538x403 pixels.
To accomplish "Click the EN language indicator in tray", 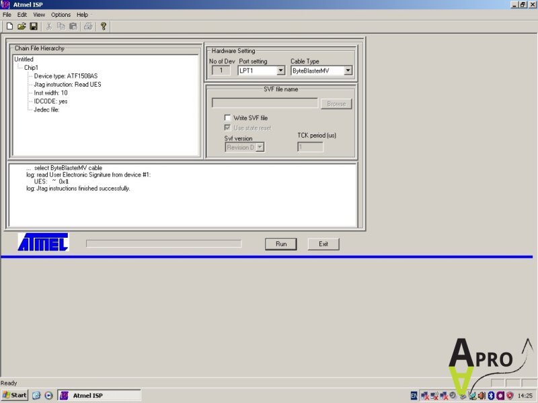I will pos(414,396).
